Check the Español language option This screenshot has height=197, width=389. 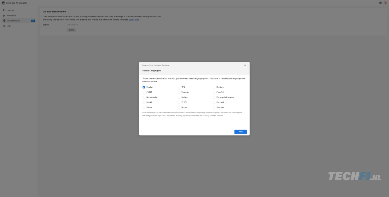coord(214,92)
